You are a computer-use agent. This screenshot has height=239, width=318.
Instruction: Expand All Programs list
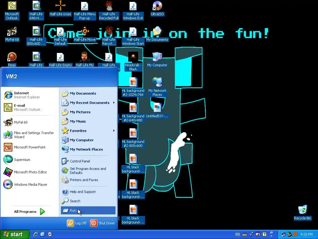point(30,212)
